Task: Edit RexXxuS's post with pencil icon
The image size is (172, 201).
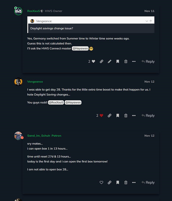Action: 110,61
